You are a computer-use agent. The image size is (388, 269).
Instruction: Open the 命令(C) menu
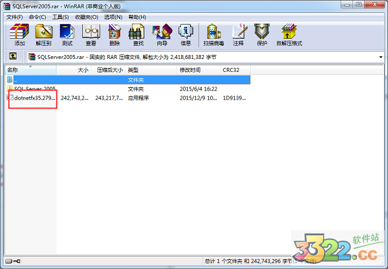[38, 17]
